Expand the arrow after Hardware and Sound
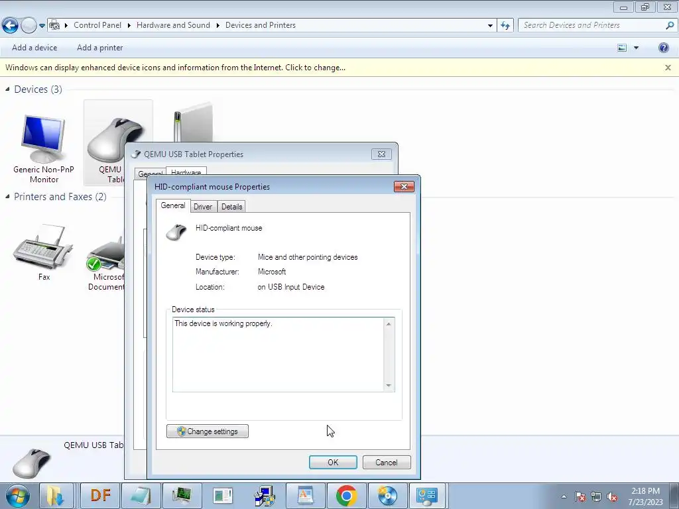 (x=217, y=26)
